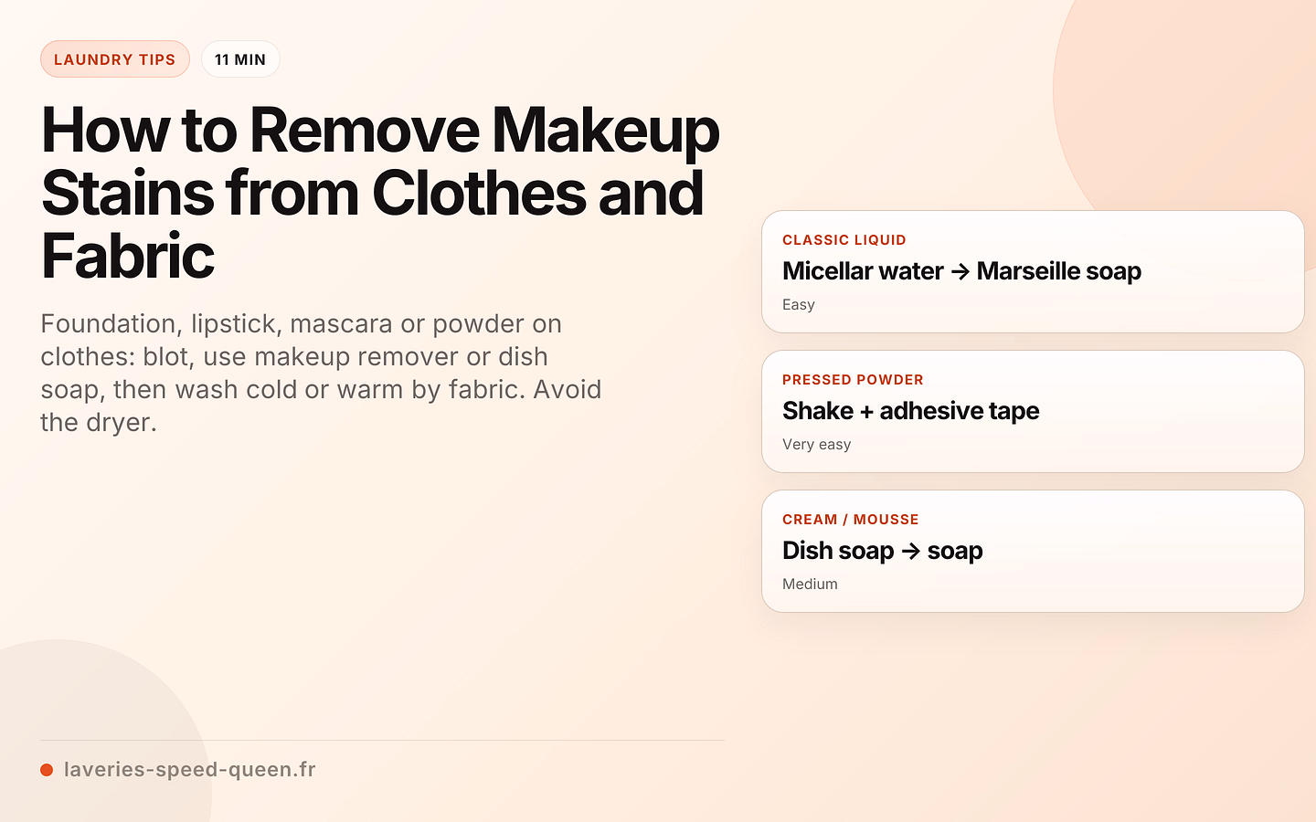Click the orange dot beside the site URL
Image resolution: width=1316 pixels, height=822 pixels.
point(47,770)
